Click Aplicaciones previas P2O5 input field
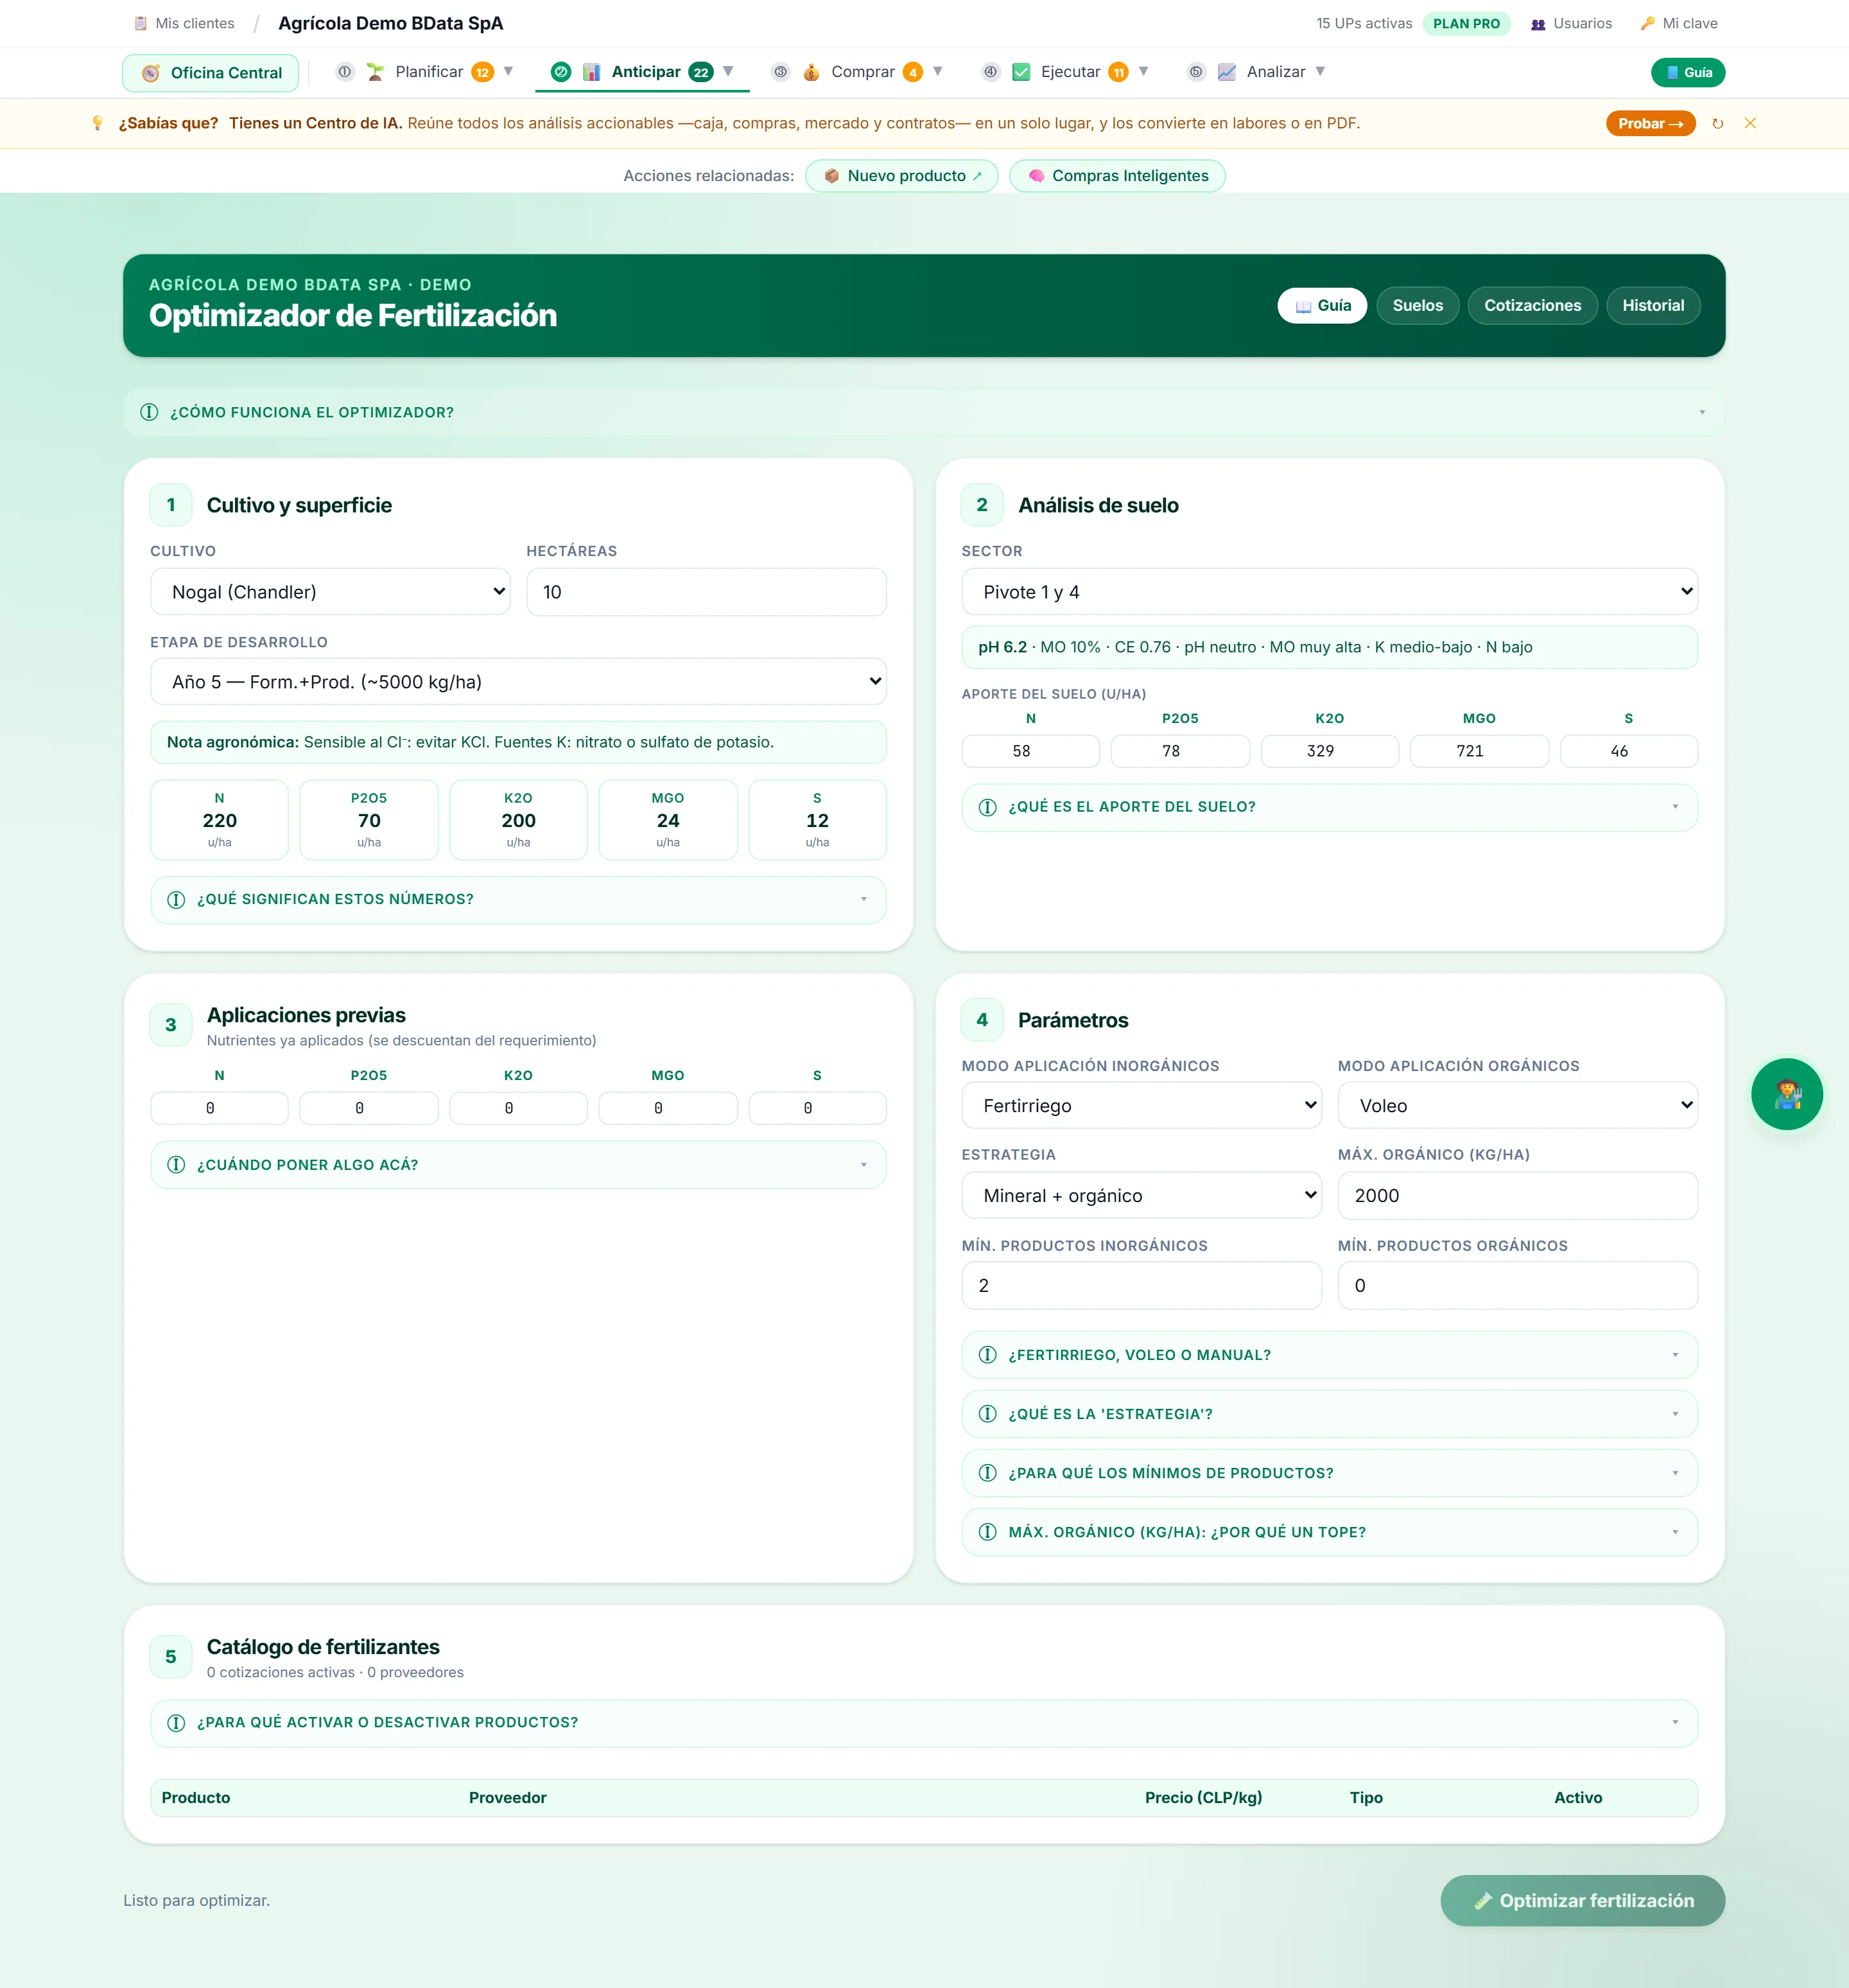Viewport: 1849px width, 1988px height. click(369, 1108)
